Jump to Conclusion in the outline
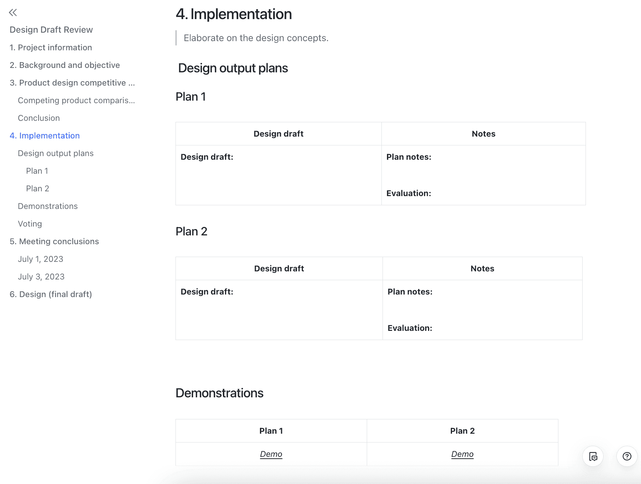Image resolution: width=641 pixels, height=484 pixels. (x=39, y=118)
